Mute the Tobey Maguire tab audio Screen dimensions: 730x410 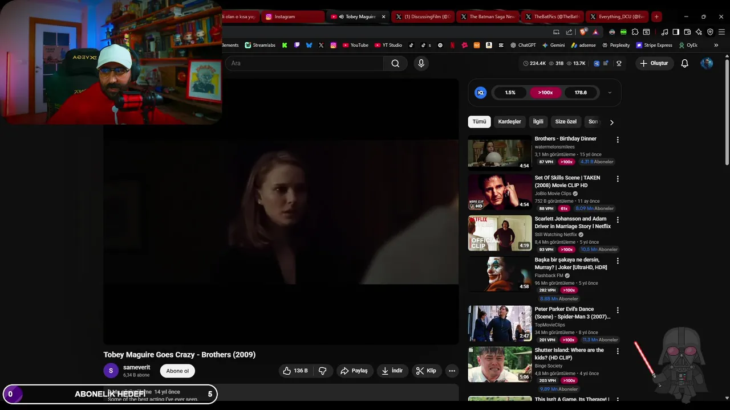point(341,17)
